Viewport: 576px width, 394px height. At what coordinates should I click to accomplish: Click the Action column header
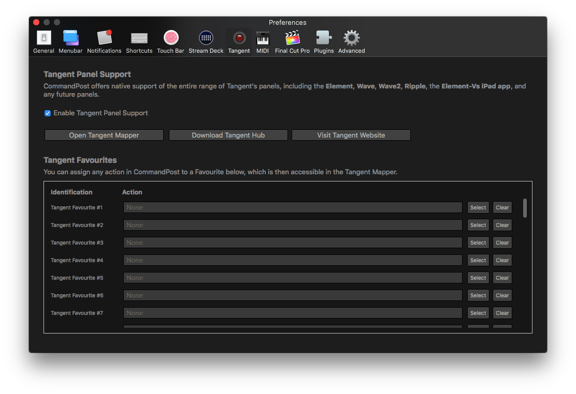click(x=132, y=192)
